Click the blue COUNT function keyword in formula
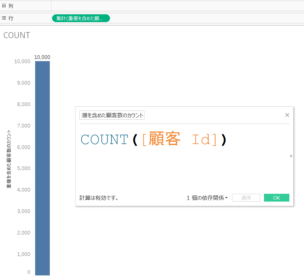Image resolution: width=304 pixels, height=278 pixels. tap(104, 139)
